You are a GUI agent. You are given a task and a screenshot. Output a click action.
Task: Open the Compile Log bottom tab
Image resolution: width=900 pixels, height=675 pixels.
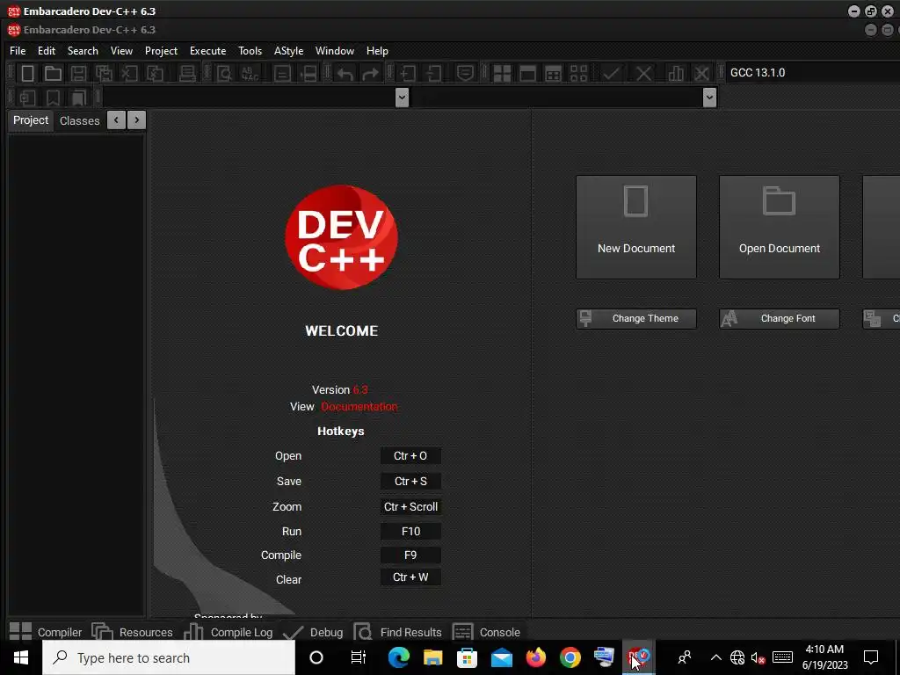coord(228,632)
